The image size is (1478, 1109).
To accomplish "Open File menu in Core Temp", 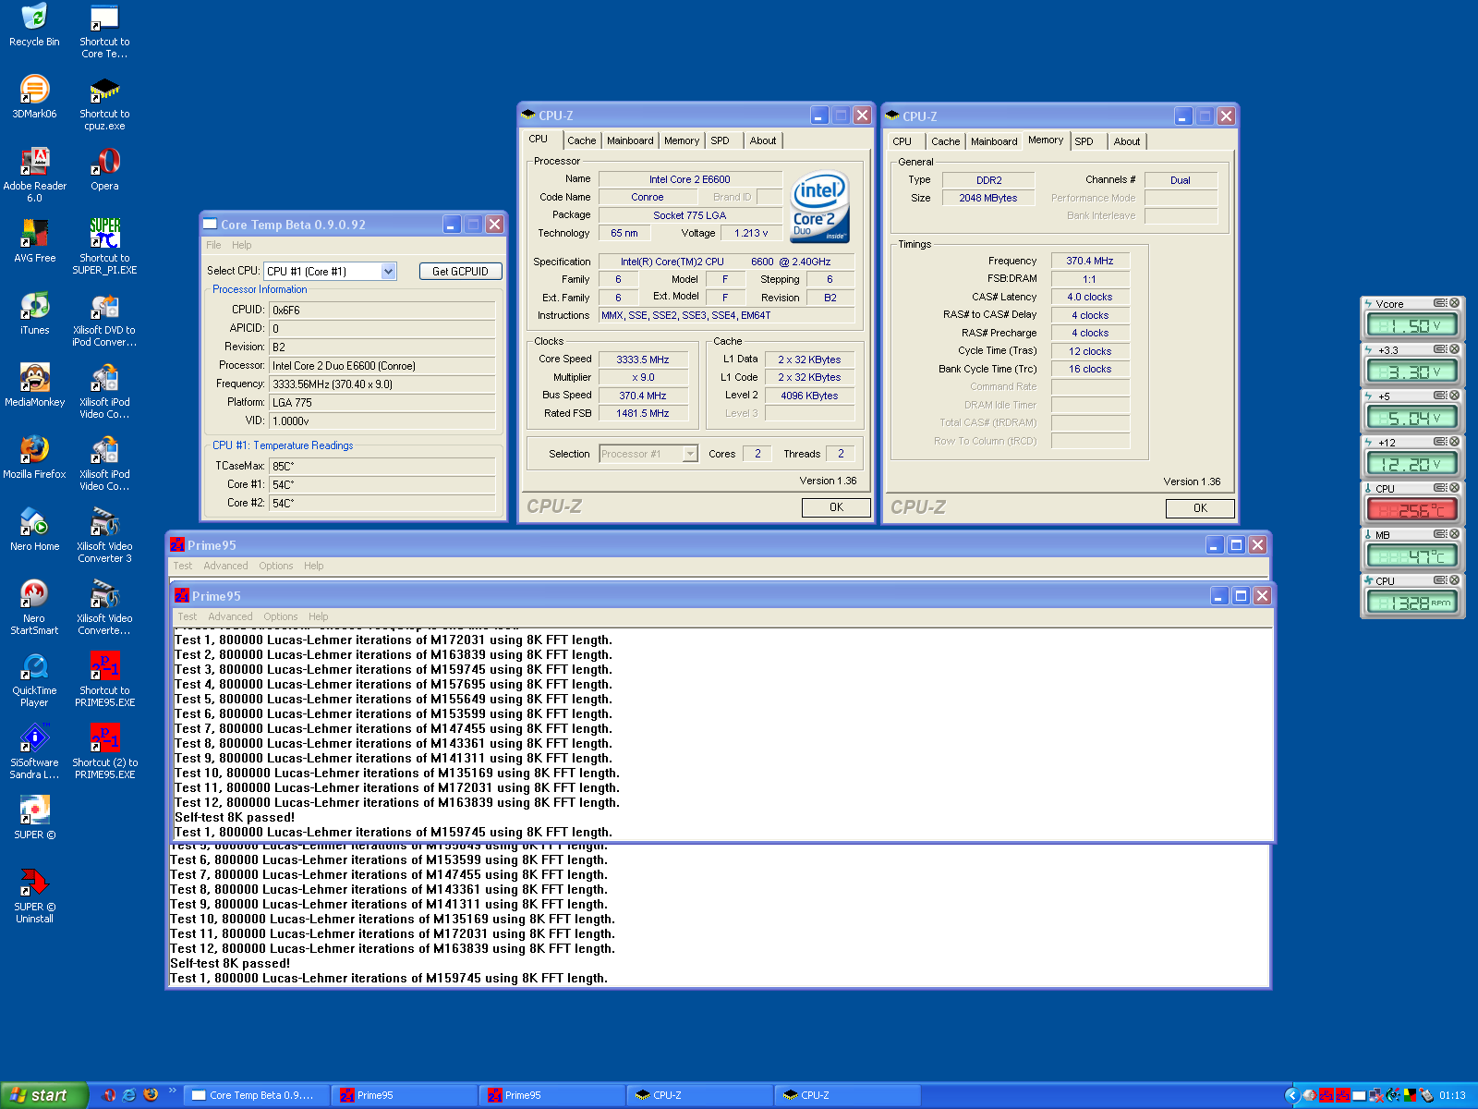I will point(213,245).
